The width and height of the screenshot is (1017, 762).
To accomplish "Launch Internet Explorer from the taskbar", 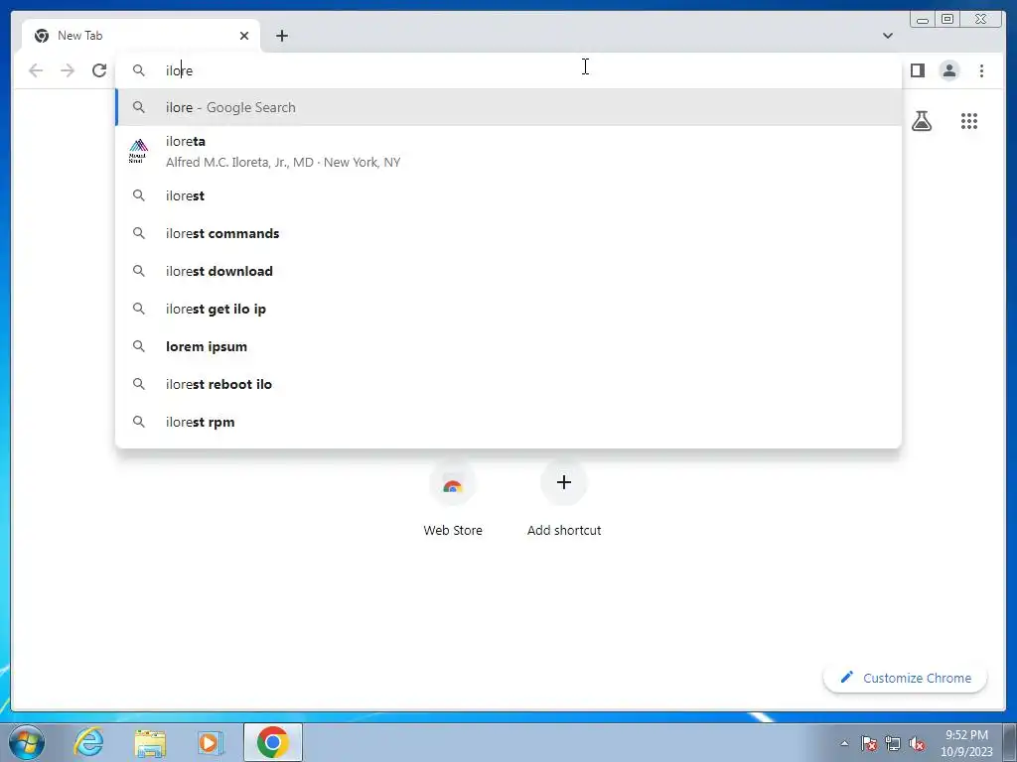I will click(88, 742).
